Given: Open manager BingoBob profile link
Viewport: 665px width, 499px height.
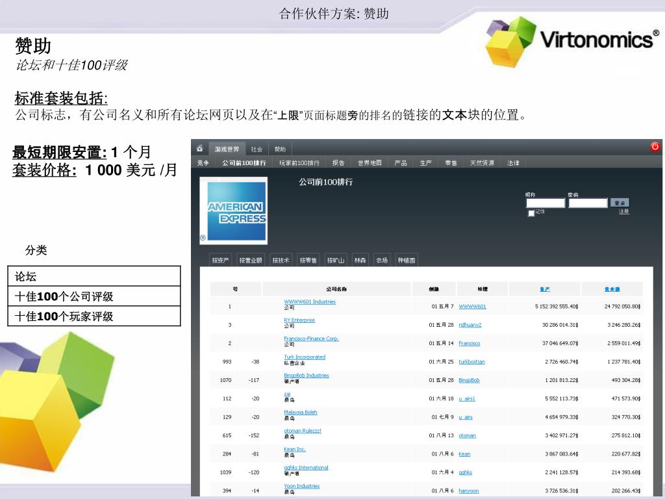Looking at the screenshot, I should pyautogui.click(x=469, y=381).
